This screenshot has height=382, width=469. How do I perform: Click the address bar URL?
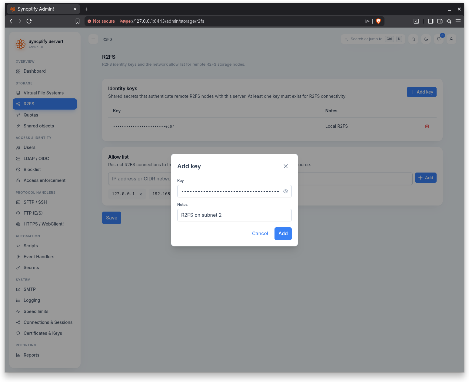click(162, 21)
